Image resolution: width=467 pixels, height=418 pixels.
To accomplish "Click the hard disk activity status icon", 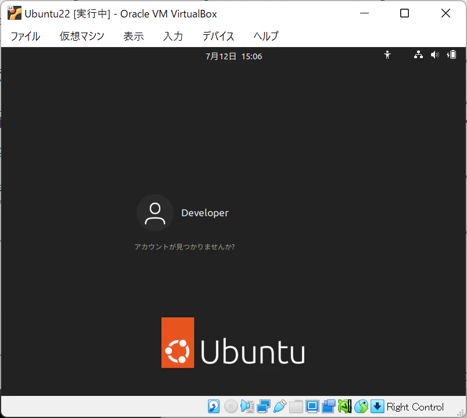I will (214, 406).
